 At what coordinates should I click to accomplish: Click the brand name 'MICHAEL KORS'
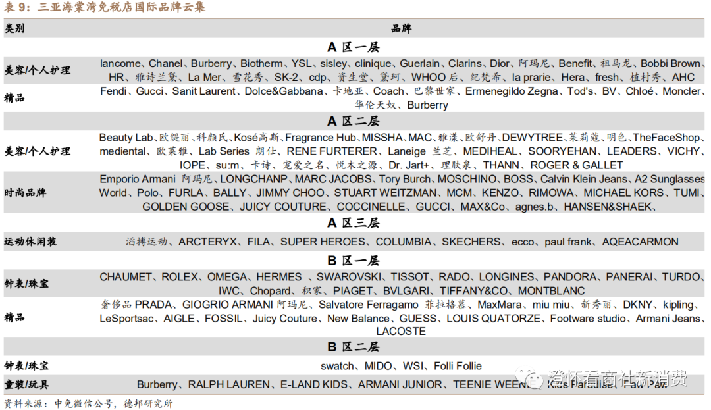pos(623,193)
